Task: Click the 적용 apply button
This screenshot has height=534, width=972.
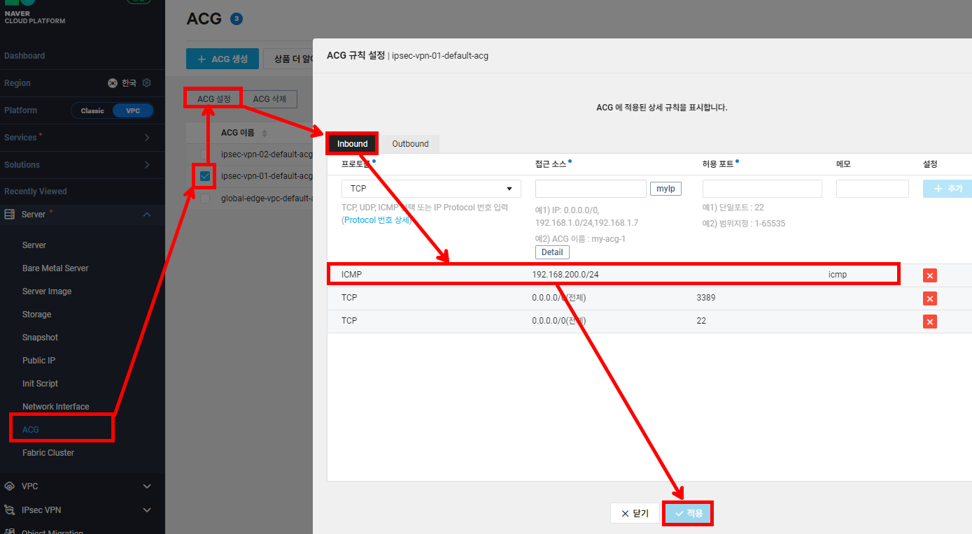Action: click(688, 514)
